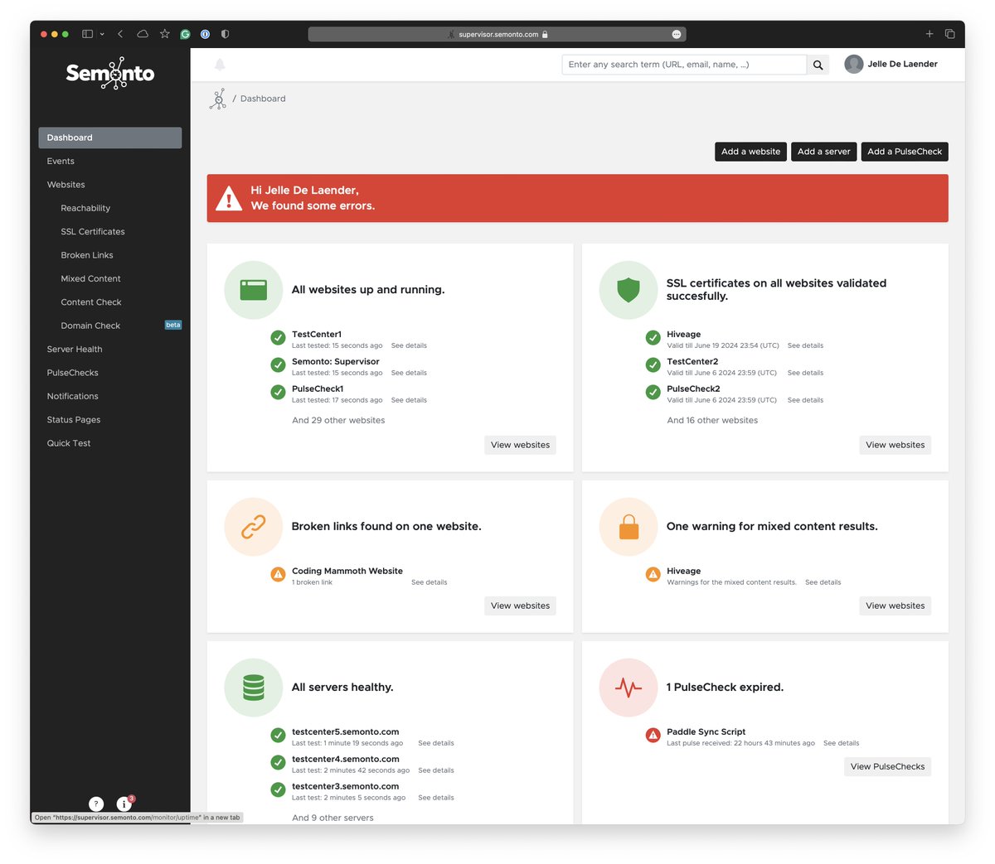Screen dimensions: 995x864
Task: Click "And 29 other websites" text
Action: coord(338,421)
